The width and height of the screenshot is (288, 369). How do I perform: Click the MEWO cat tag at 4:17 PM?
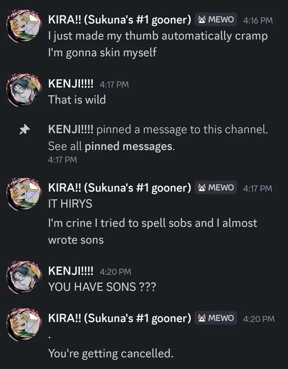[x=216, y=187]
